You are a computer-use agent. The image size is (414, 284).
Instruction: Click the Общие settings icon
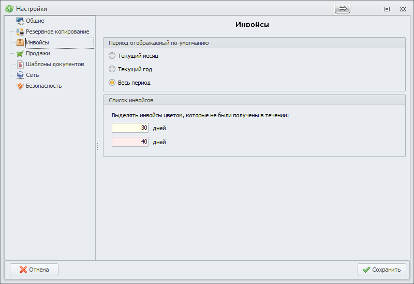tap(20, 21)
